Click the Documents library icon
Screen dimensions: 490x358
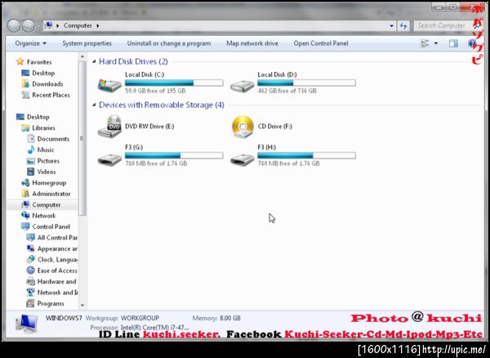31,138
